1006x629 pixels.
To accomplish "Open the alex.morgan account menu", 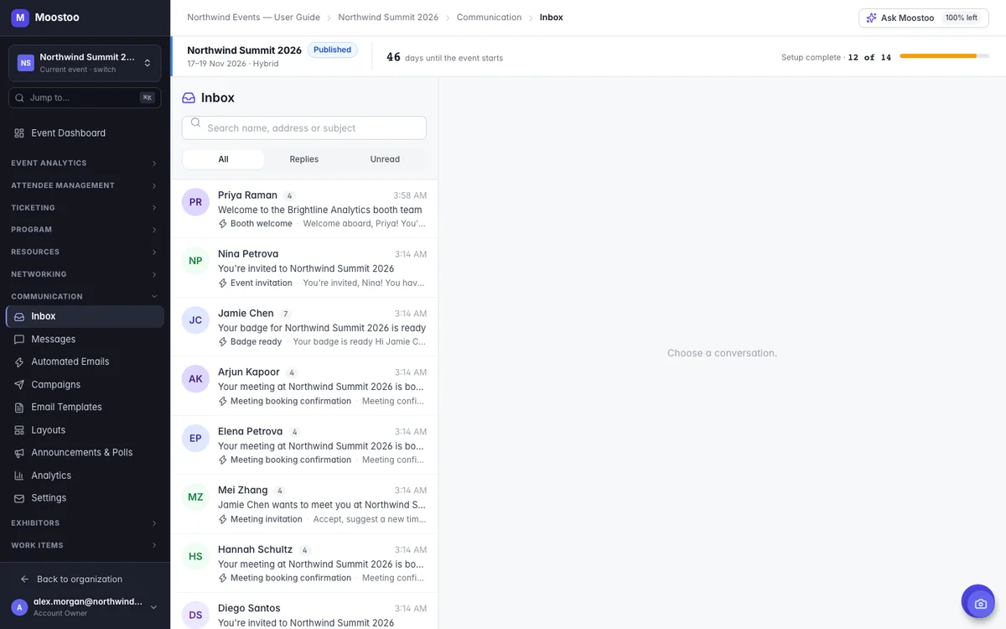I will pyautogui.click(x=85, y=607).
